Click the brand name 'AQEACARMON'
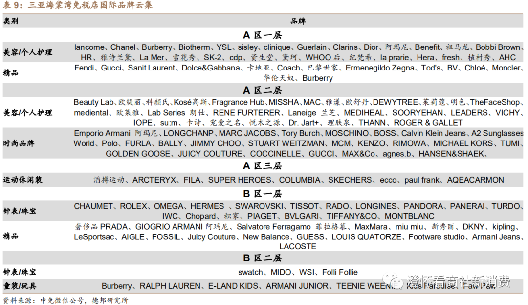This screenshot has width=528, height=305. coord(476,180)
